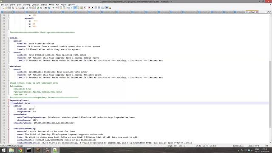Collapse skeleton armor: fold marker on line 50

coord(8,69)
